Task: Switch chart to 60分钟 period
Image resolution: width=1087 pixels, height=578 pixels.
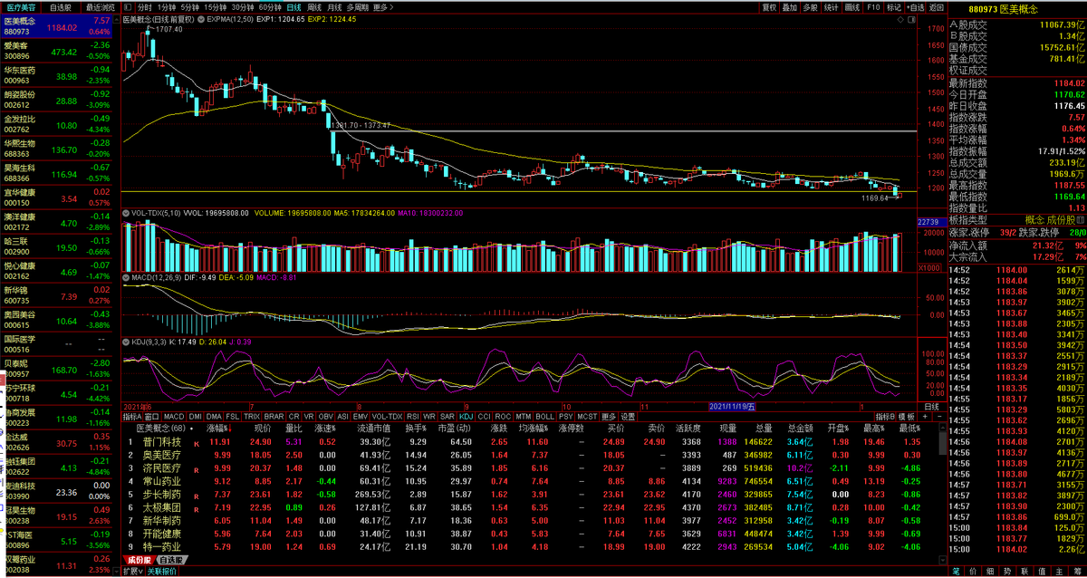Action: pyautogui.click(x=271, y=7)
